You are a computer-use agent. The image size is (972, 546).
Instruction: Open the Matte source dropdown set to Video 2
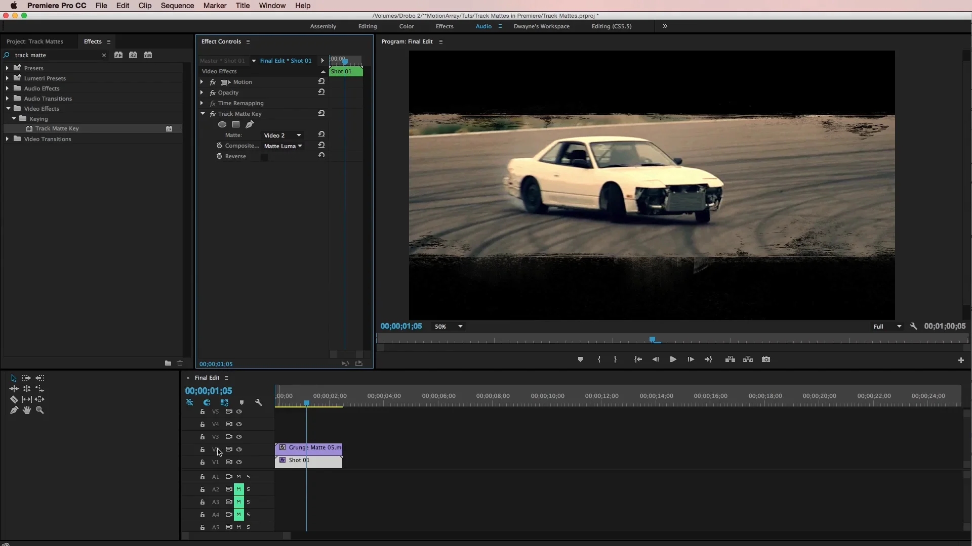pos(283,135)
